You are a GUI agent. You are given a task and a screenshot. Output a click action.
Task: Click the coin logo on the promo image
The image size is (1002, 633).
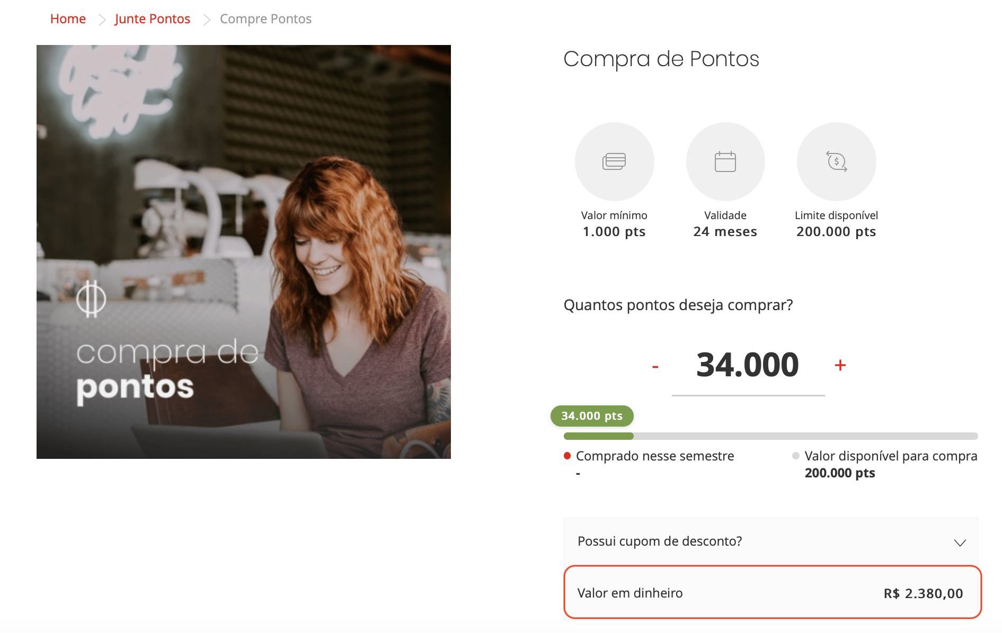[91, 300]
